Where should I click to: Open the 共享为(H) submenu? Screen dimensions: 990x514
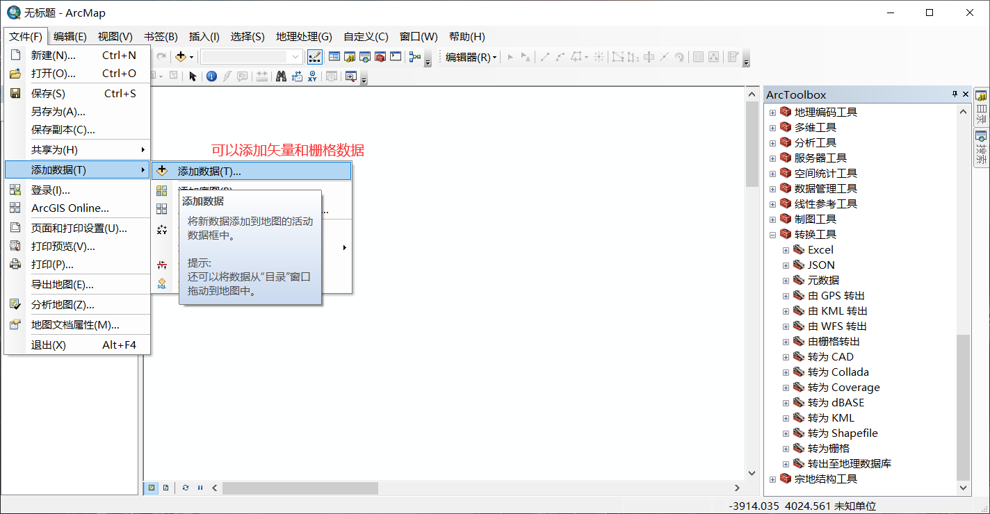pyautogui.click(x=77, y=149)
